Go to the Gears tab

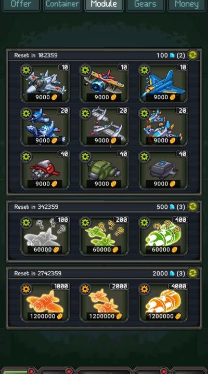tap(145, 5)
